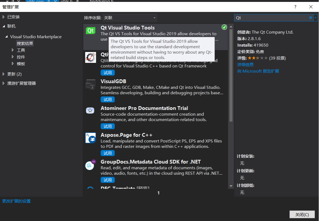This screenshot has width=319, height=221.
Task: Open 向 Microsoft 报告扩展 link
Action: [x=258, y=71]
